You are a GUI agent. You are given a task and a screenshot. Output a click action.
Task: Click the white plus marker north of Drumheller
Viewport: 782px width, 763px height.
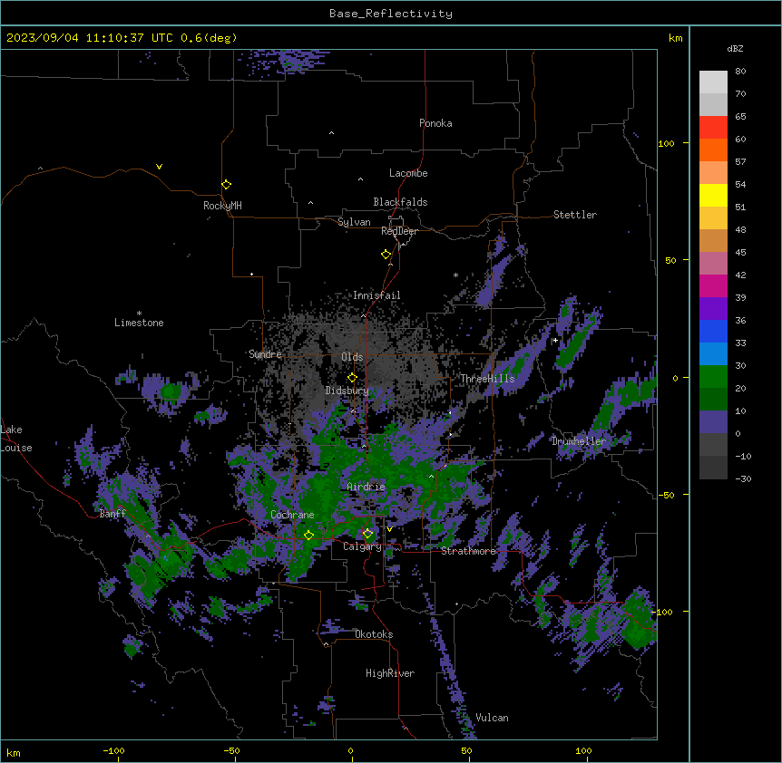click(555, 340)
